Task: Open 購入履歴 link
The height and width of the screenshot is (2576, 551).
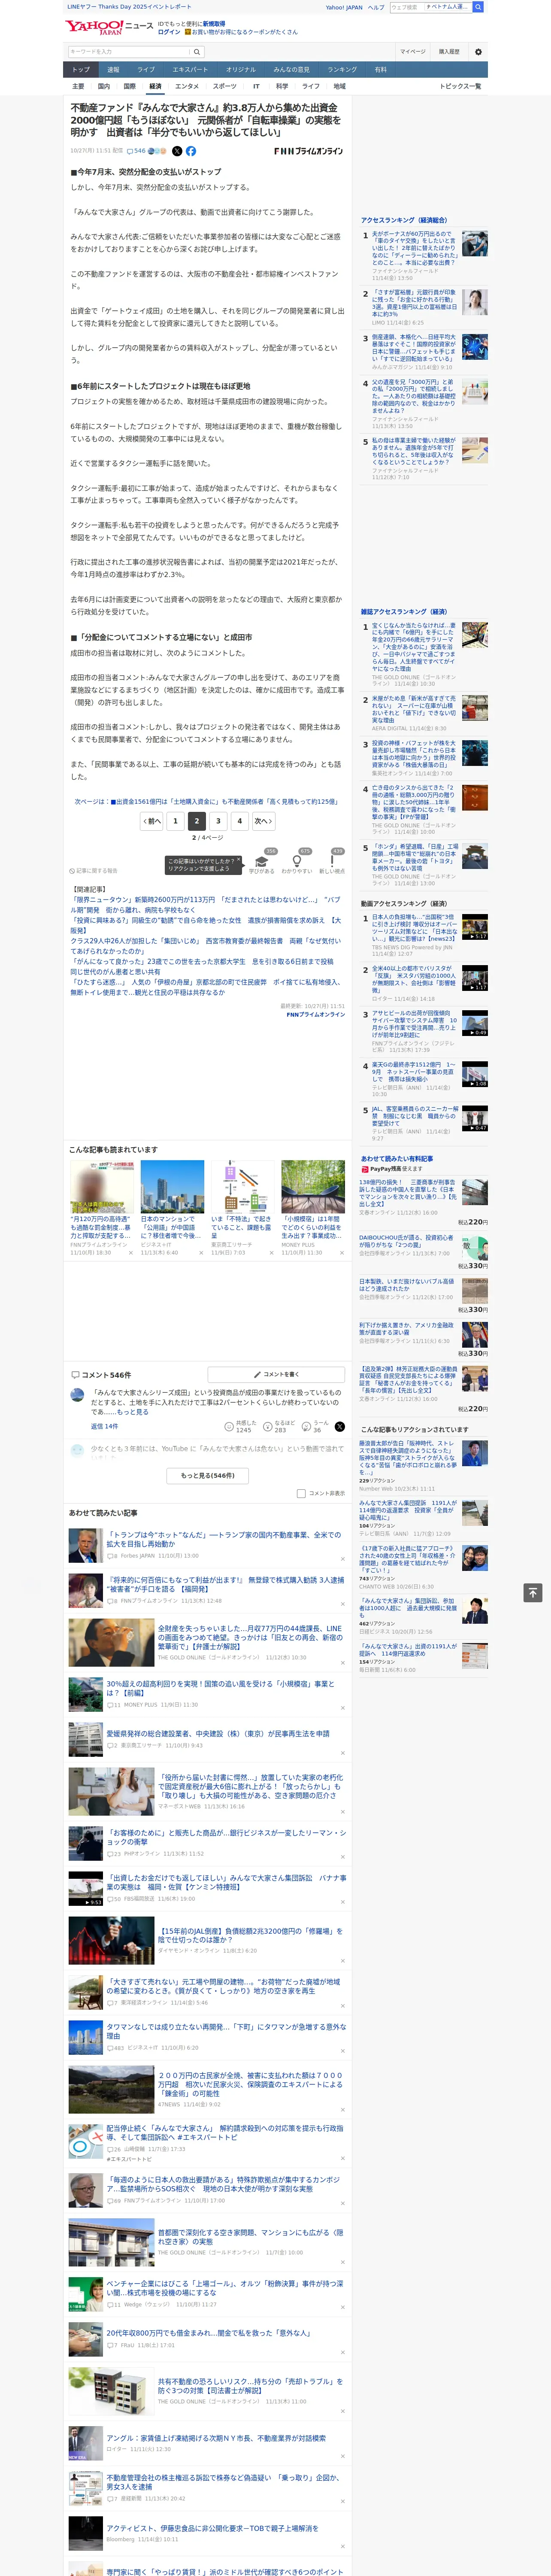Action: coord(449,52)
